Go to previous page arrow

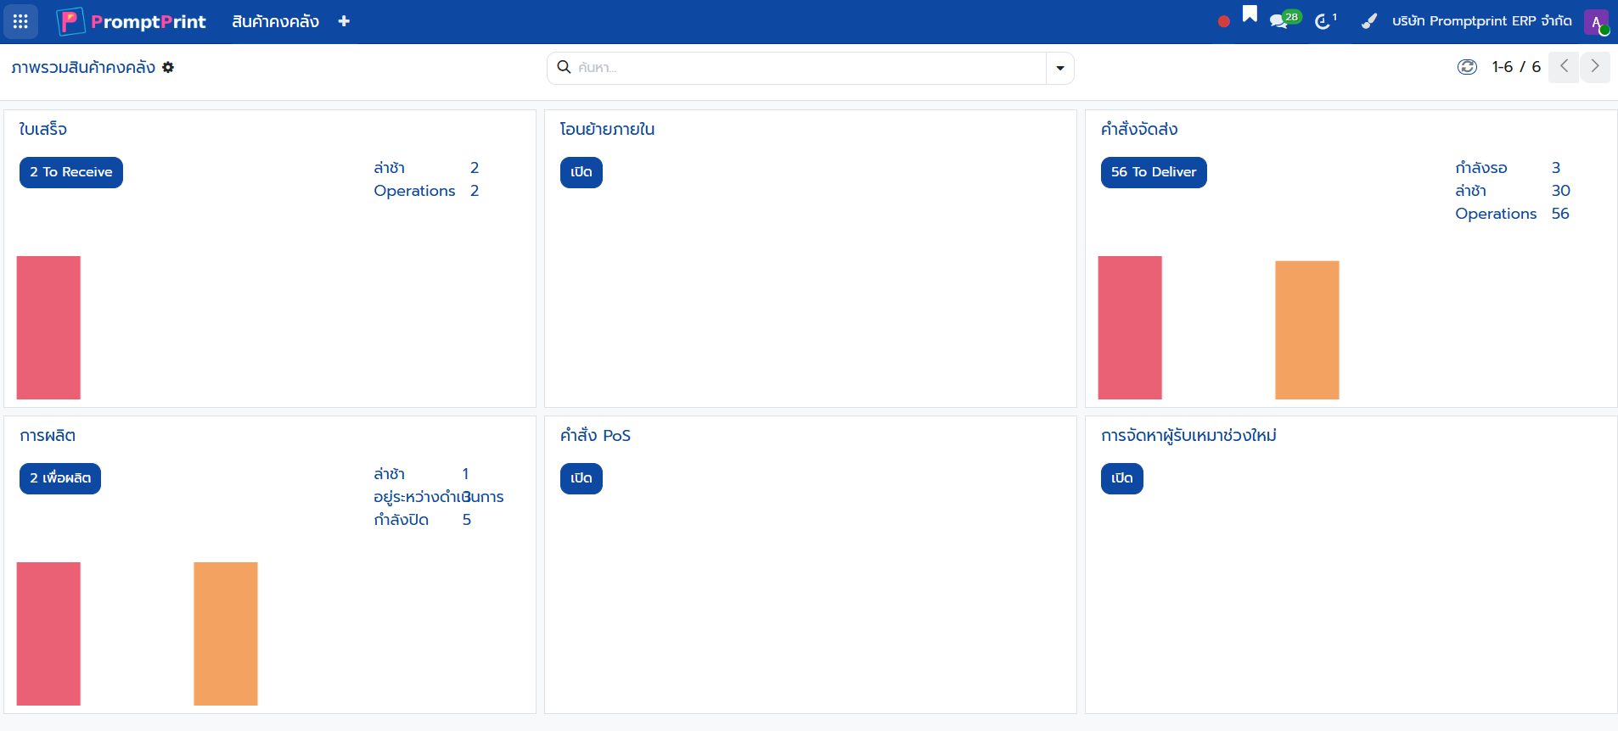point(1564,66)
